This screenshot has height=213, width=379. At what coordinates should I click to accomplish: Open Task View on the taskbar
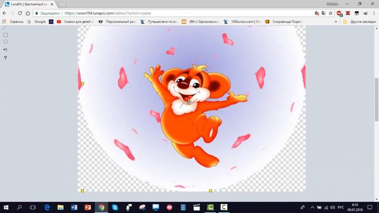33,208
